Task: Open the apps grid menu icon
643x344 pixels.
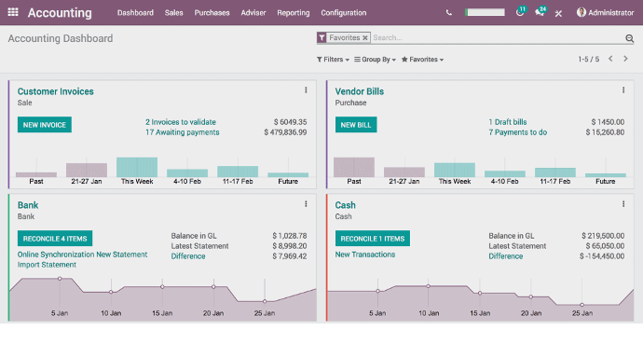Action: tap(13, 12)
